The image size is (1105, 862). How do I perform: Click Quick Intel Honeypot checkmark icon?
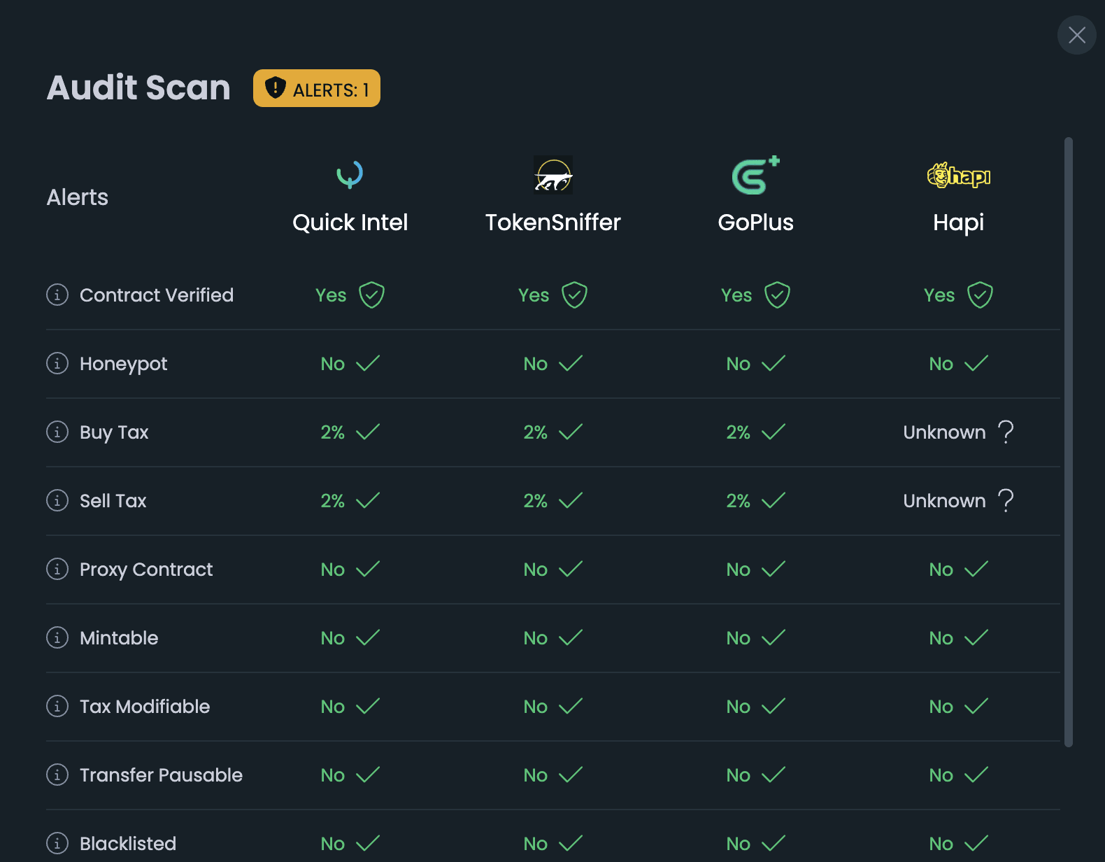pyautogui.click(x=368, y=363)
